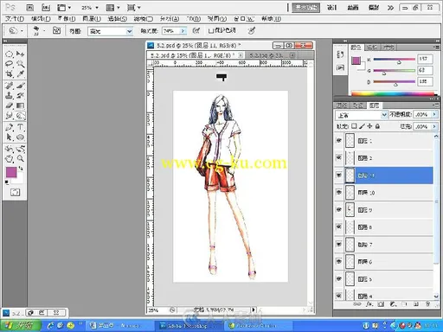The image size is (443, 332).
Task: Select the Pen tool
Action: (x=9, y=127)
